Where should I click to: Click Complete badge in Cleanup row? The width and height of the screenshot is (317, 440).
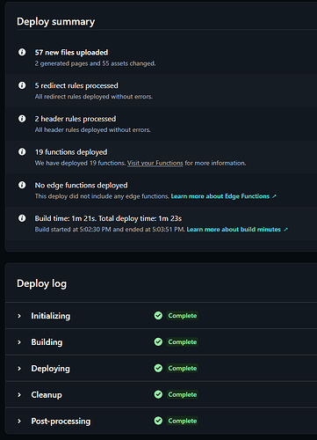point(183,394)
